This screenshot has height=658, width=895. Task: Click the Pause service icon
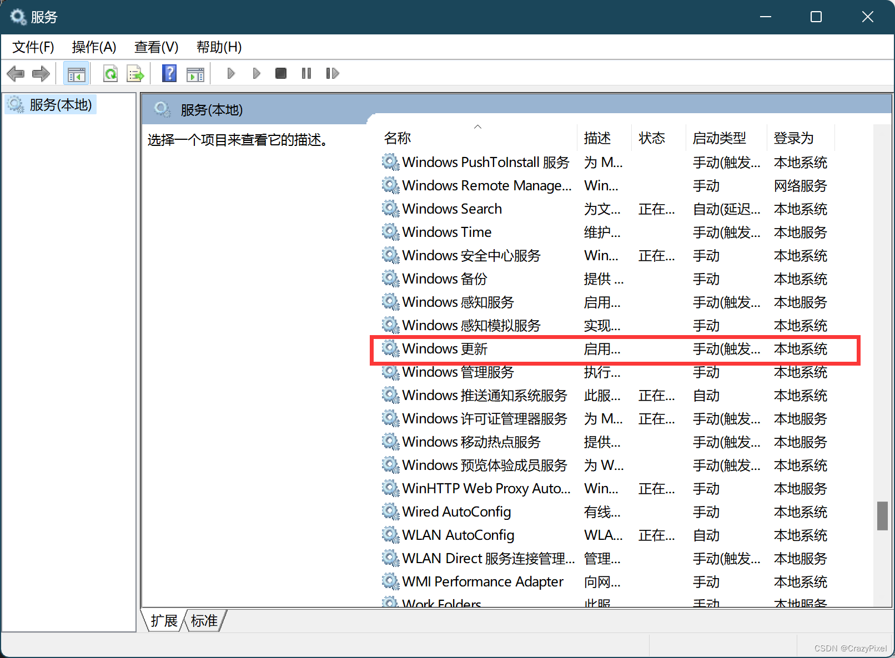(x=306, y=73)
